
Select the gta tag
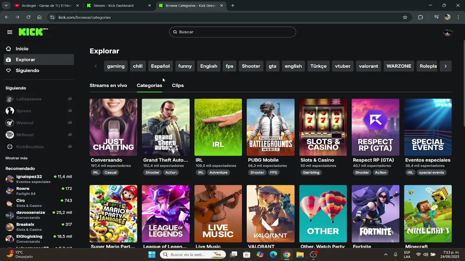272,66
